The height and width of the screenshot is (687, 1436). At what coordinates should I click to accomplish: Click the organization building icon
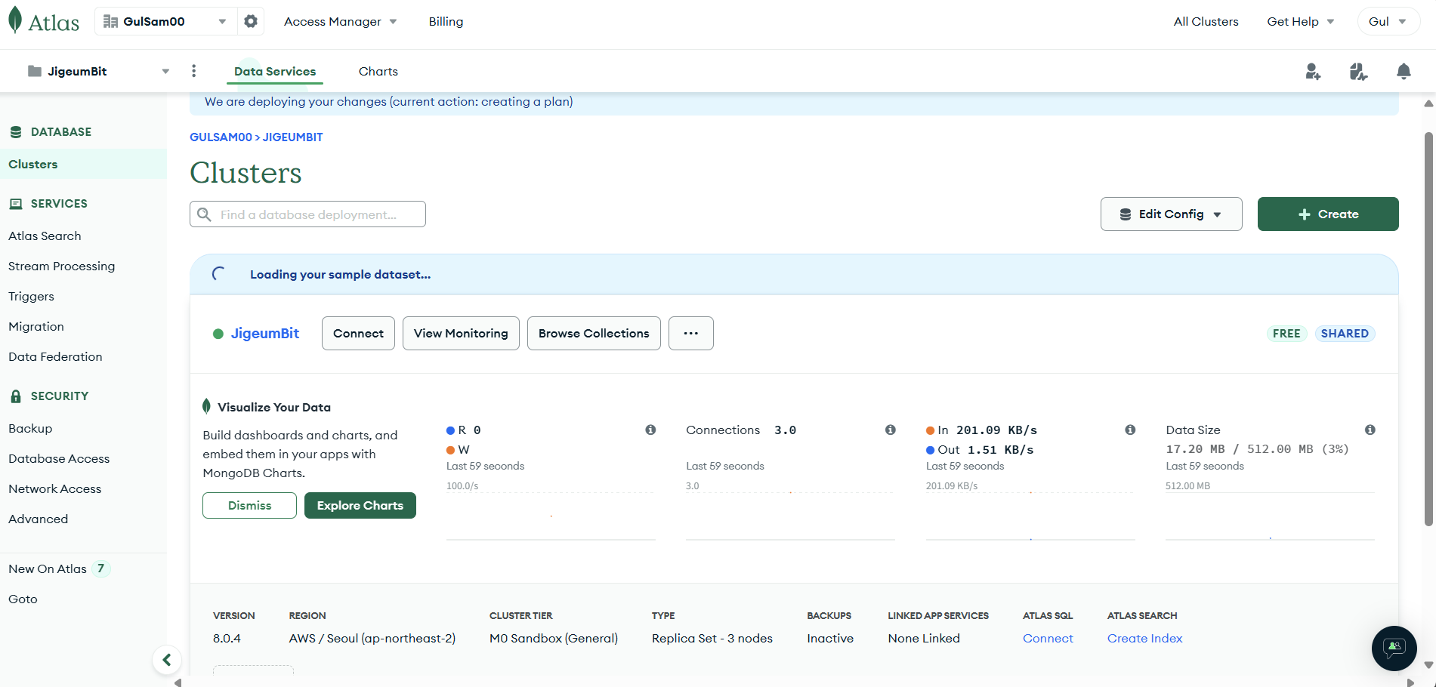(110, 21)
